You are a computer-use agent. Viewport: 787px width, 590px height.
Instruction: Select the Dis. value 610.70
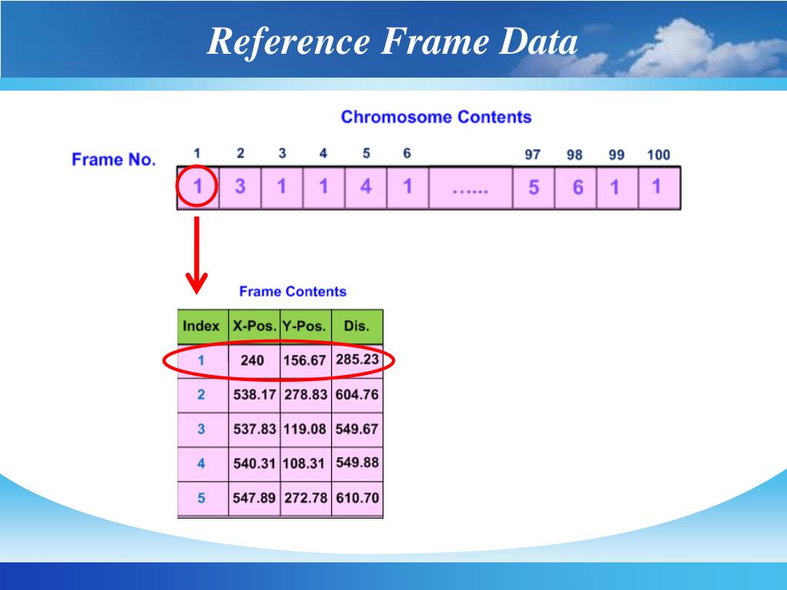pyautogui.click(x=357, y=498)
